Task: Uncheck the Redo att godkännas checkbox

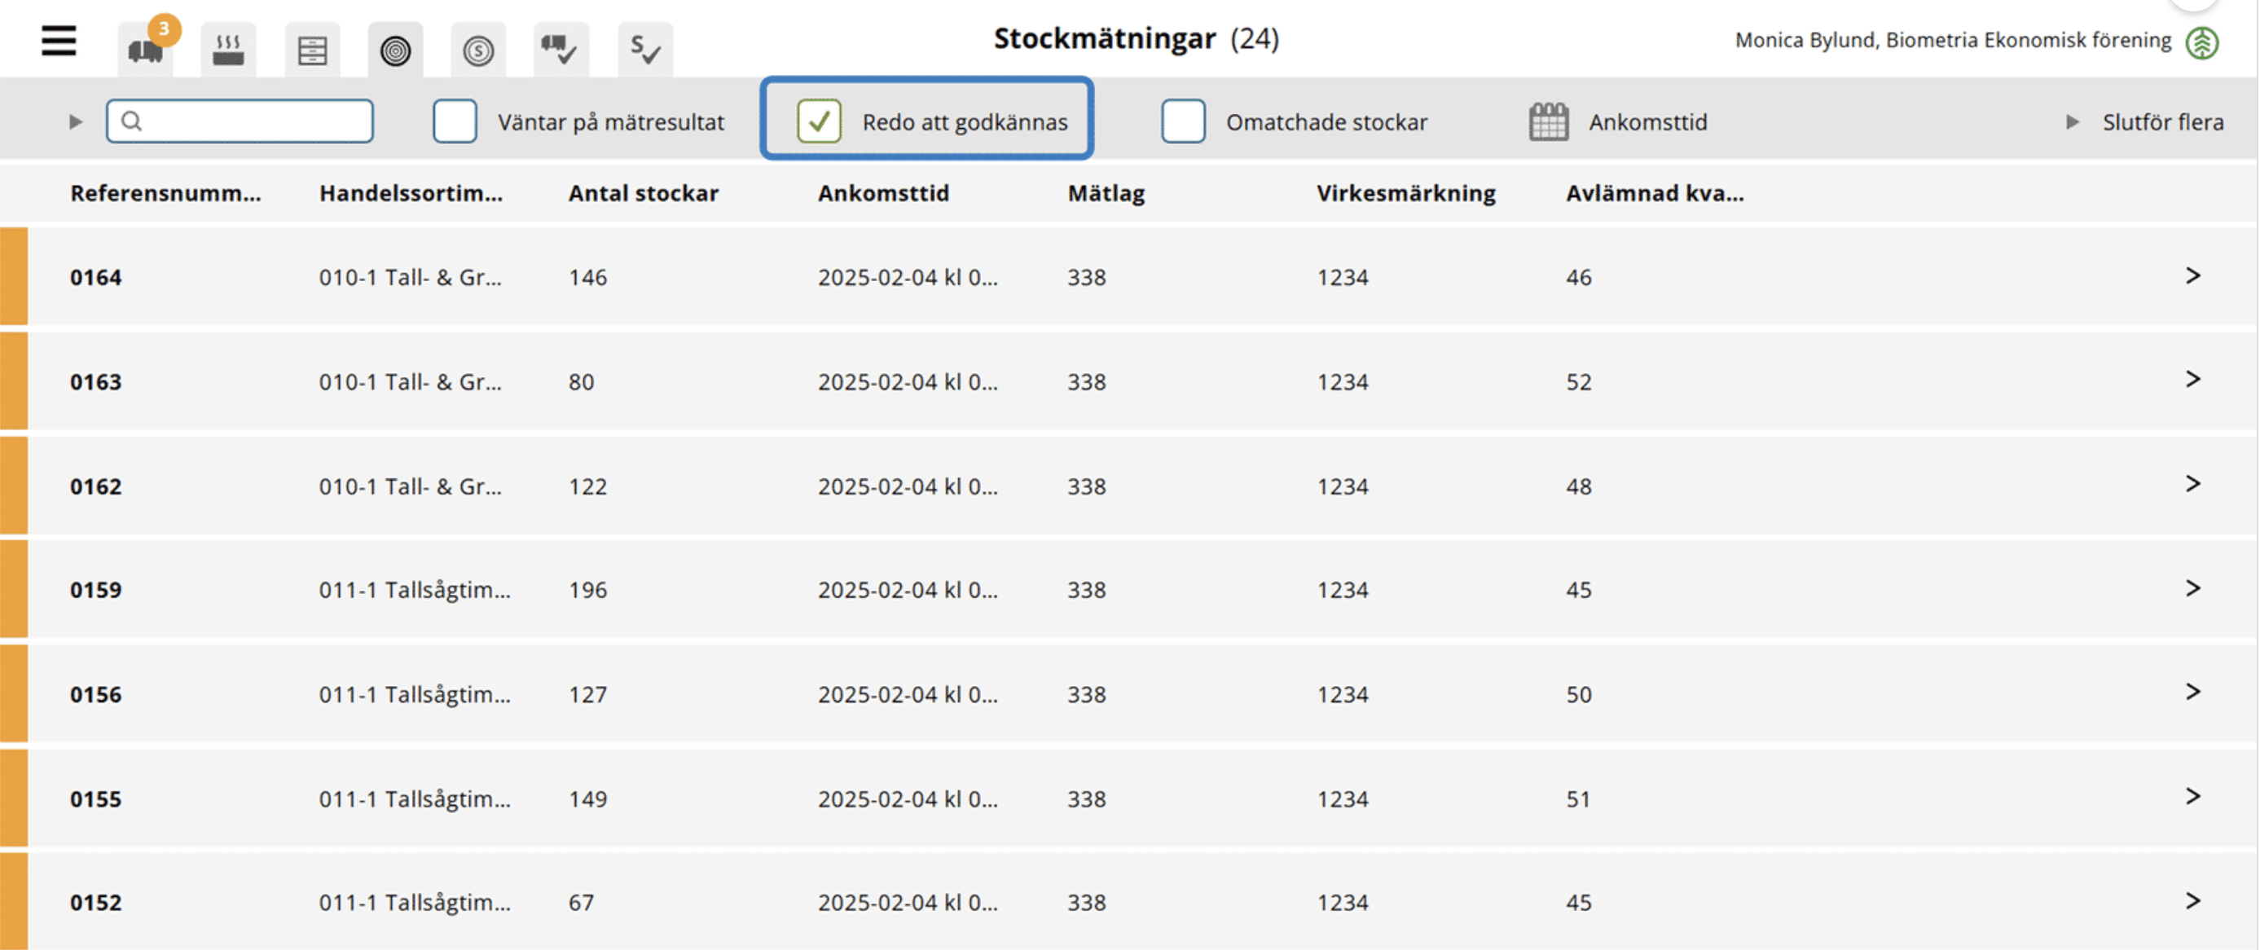Action: [819, 121]
